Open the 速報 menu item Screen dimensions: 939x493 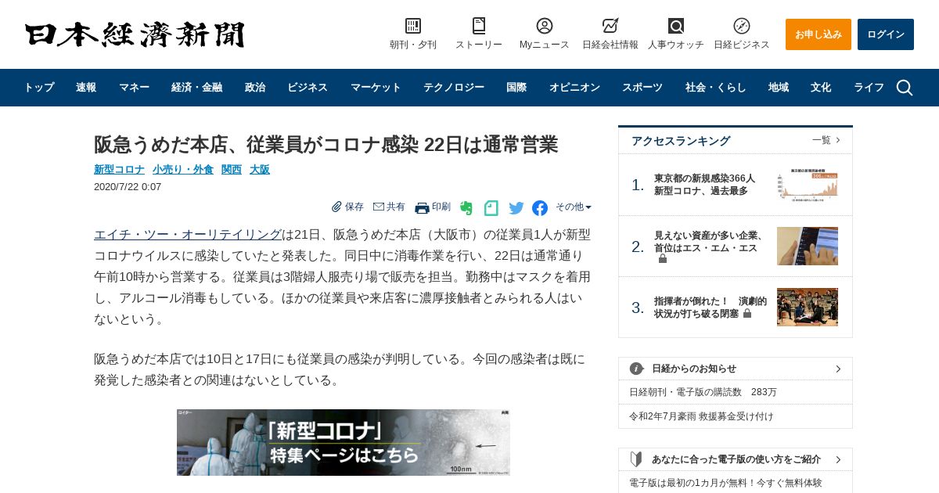[x=86, y=88]
